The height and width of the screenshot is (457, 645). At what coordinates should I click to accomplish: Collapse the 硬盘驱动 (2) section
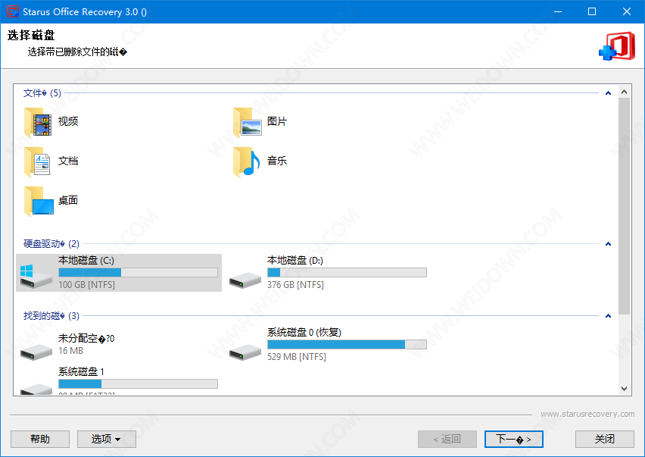tap(608, 244)
